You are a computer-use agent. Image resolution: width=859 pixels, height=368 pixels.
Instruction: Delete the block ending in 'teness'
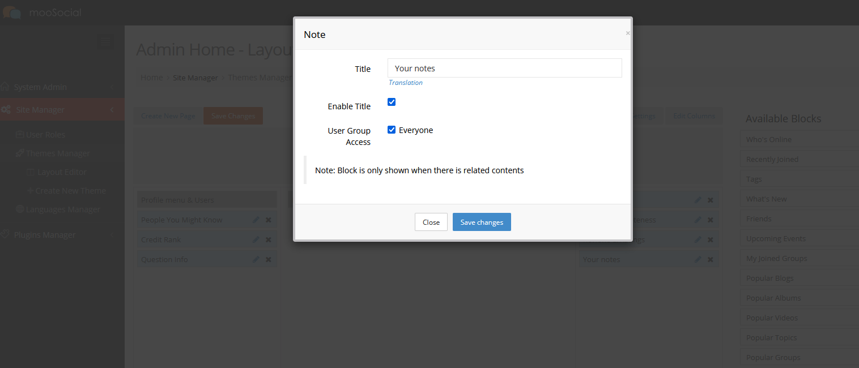tap(711, 220)
